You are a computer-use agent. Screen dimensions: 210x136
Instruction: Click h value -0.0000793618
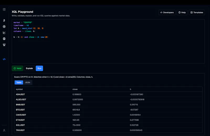[x=137, y=99]
